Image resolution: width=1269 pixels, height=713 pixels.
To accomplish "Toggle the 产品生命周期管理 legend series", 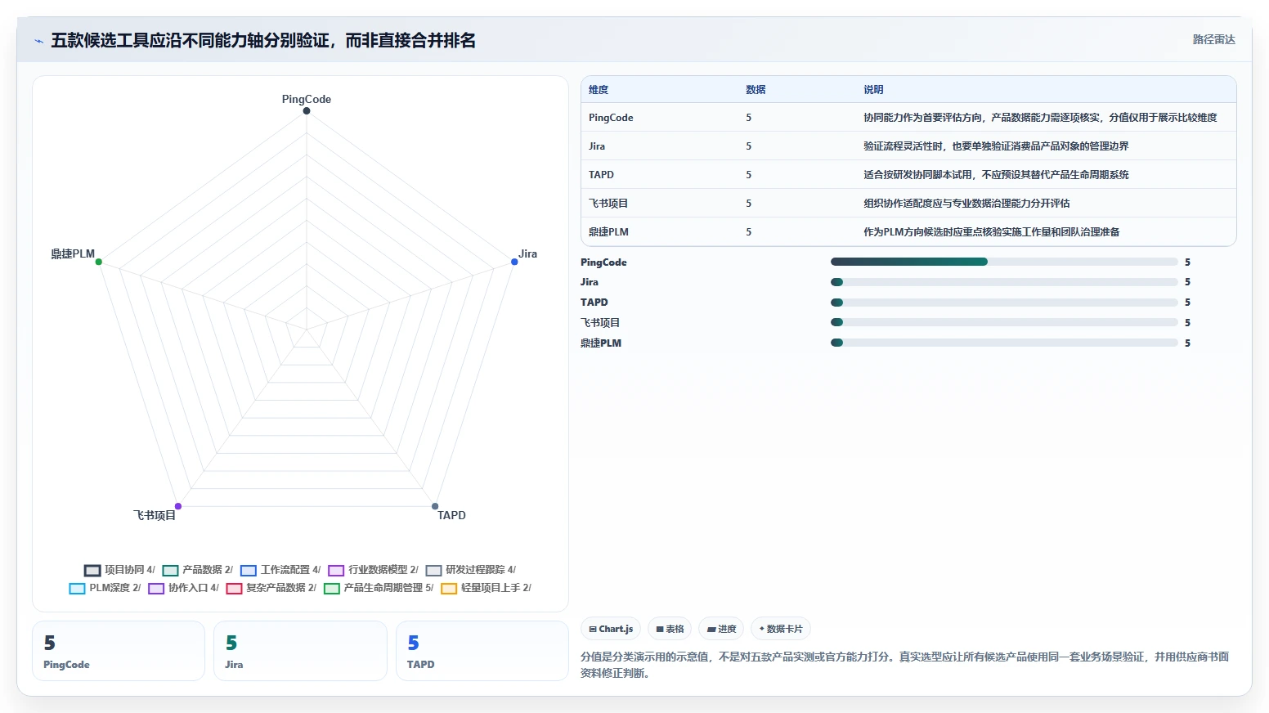I will (x=379, y=588).
